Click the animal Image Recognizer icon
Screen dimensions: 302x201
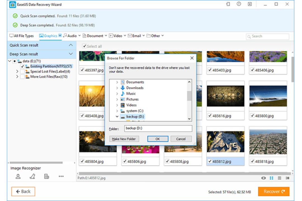[32, 176]
